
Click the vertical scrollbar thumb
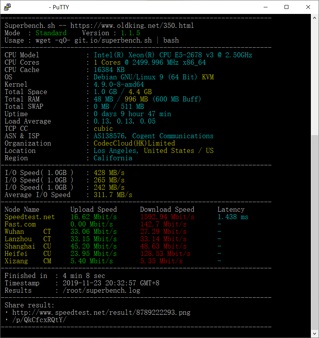316,232
